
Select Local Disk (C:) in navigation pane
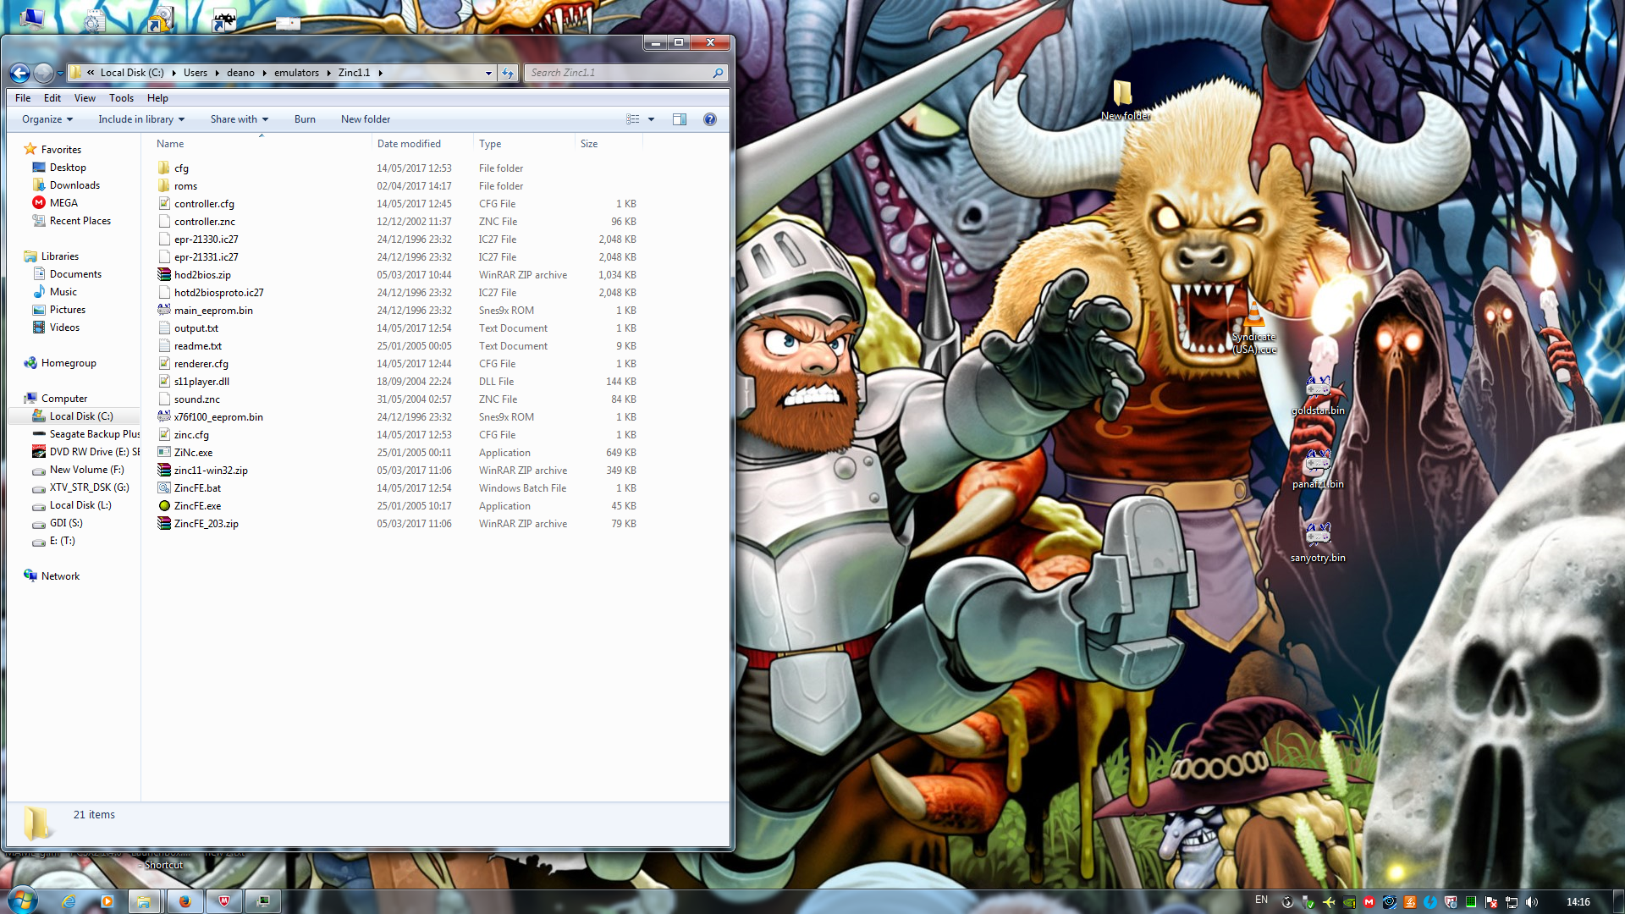point(80,416)
